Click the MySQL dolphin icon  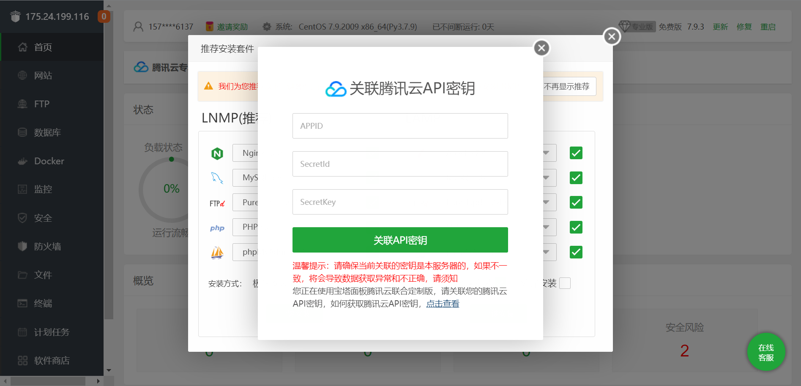(x=217, y=178)
